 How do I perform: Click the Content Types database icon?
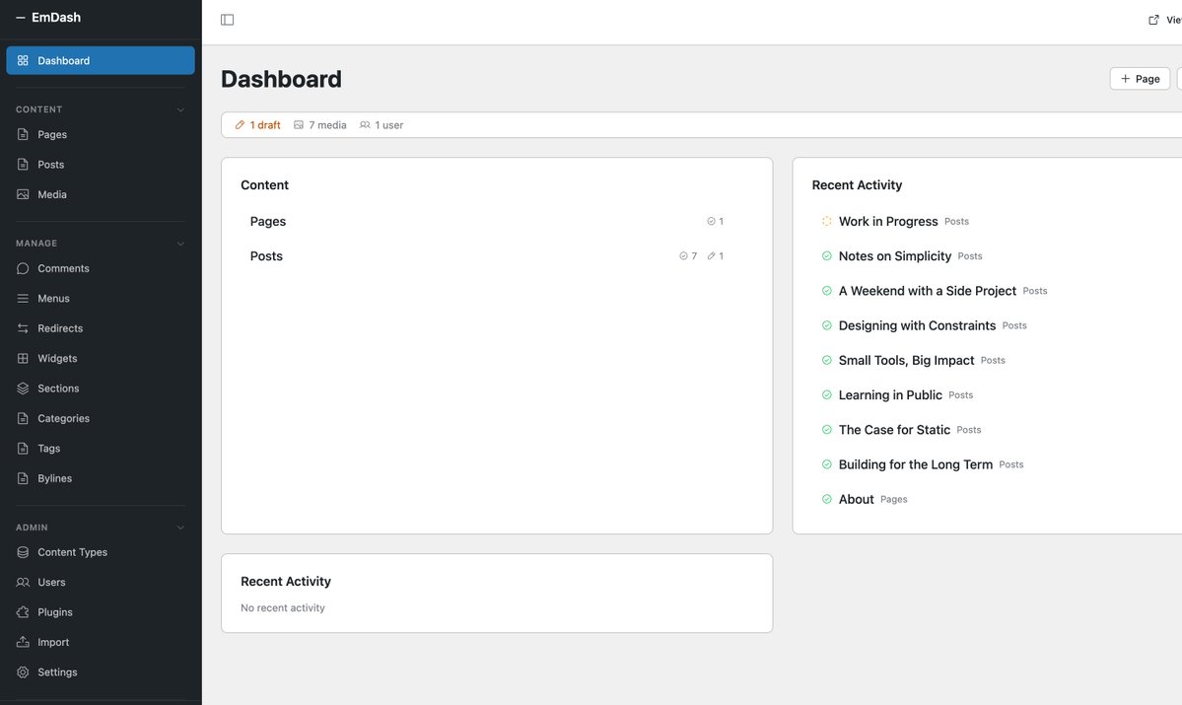point(23,552)
